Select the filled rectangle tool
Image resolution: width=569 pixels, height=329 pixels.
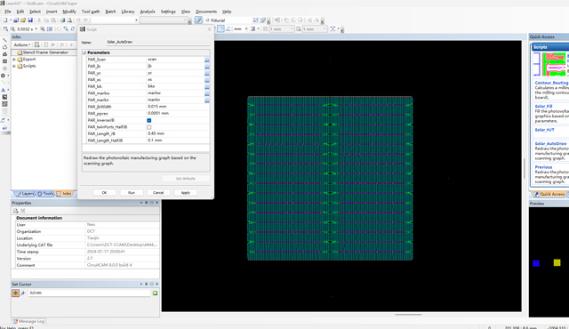point(4,61)
